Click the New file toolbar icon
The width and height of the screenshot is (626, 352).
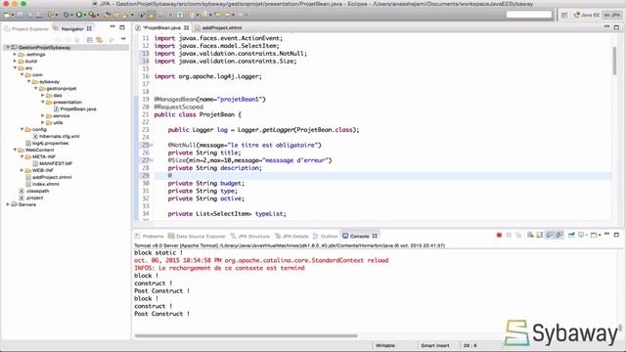[x=7, y=15]
